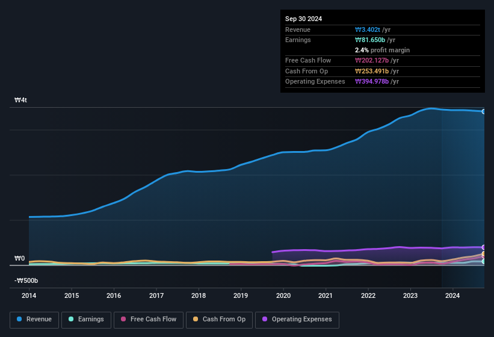494x337 pixels.
Task: Toggle Operating Expenses legend item
Action: click(x=297, y=320)
